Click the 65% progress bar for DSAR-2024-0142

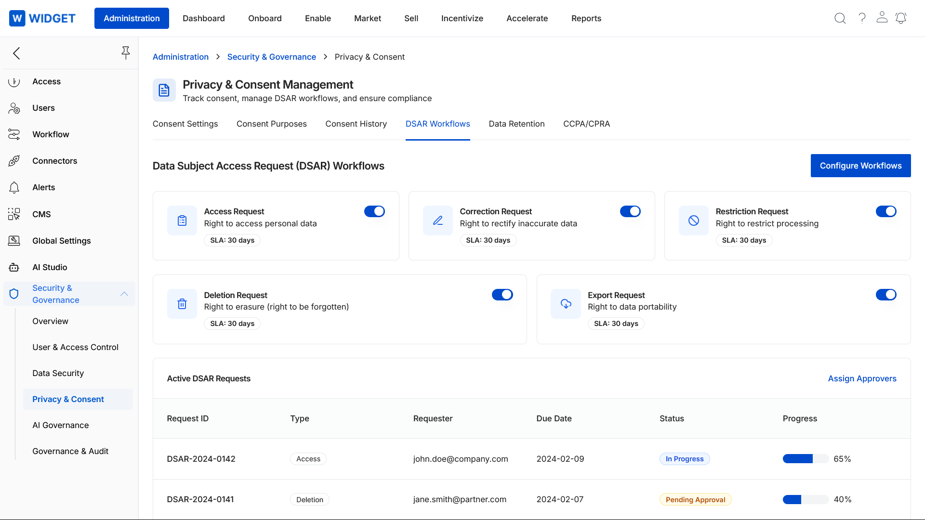pyautogui.click(x=805, y=459)
